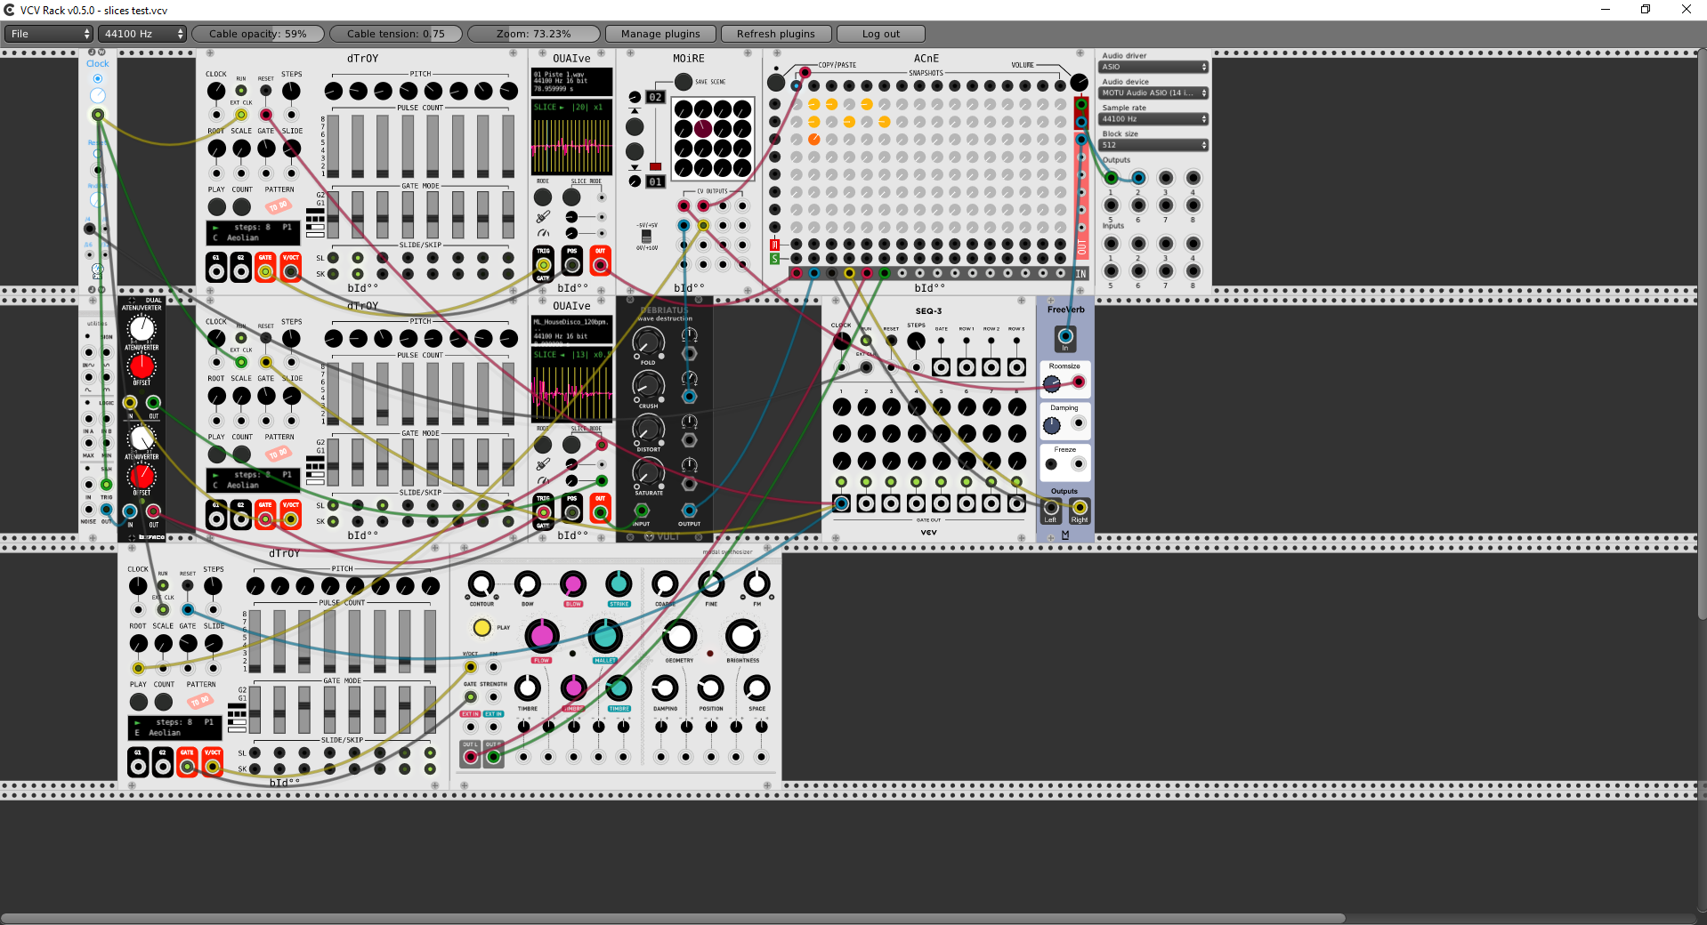Open the Audio device MOTU dropdown

1153,92
